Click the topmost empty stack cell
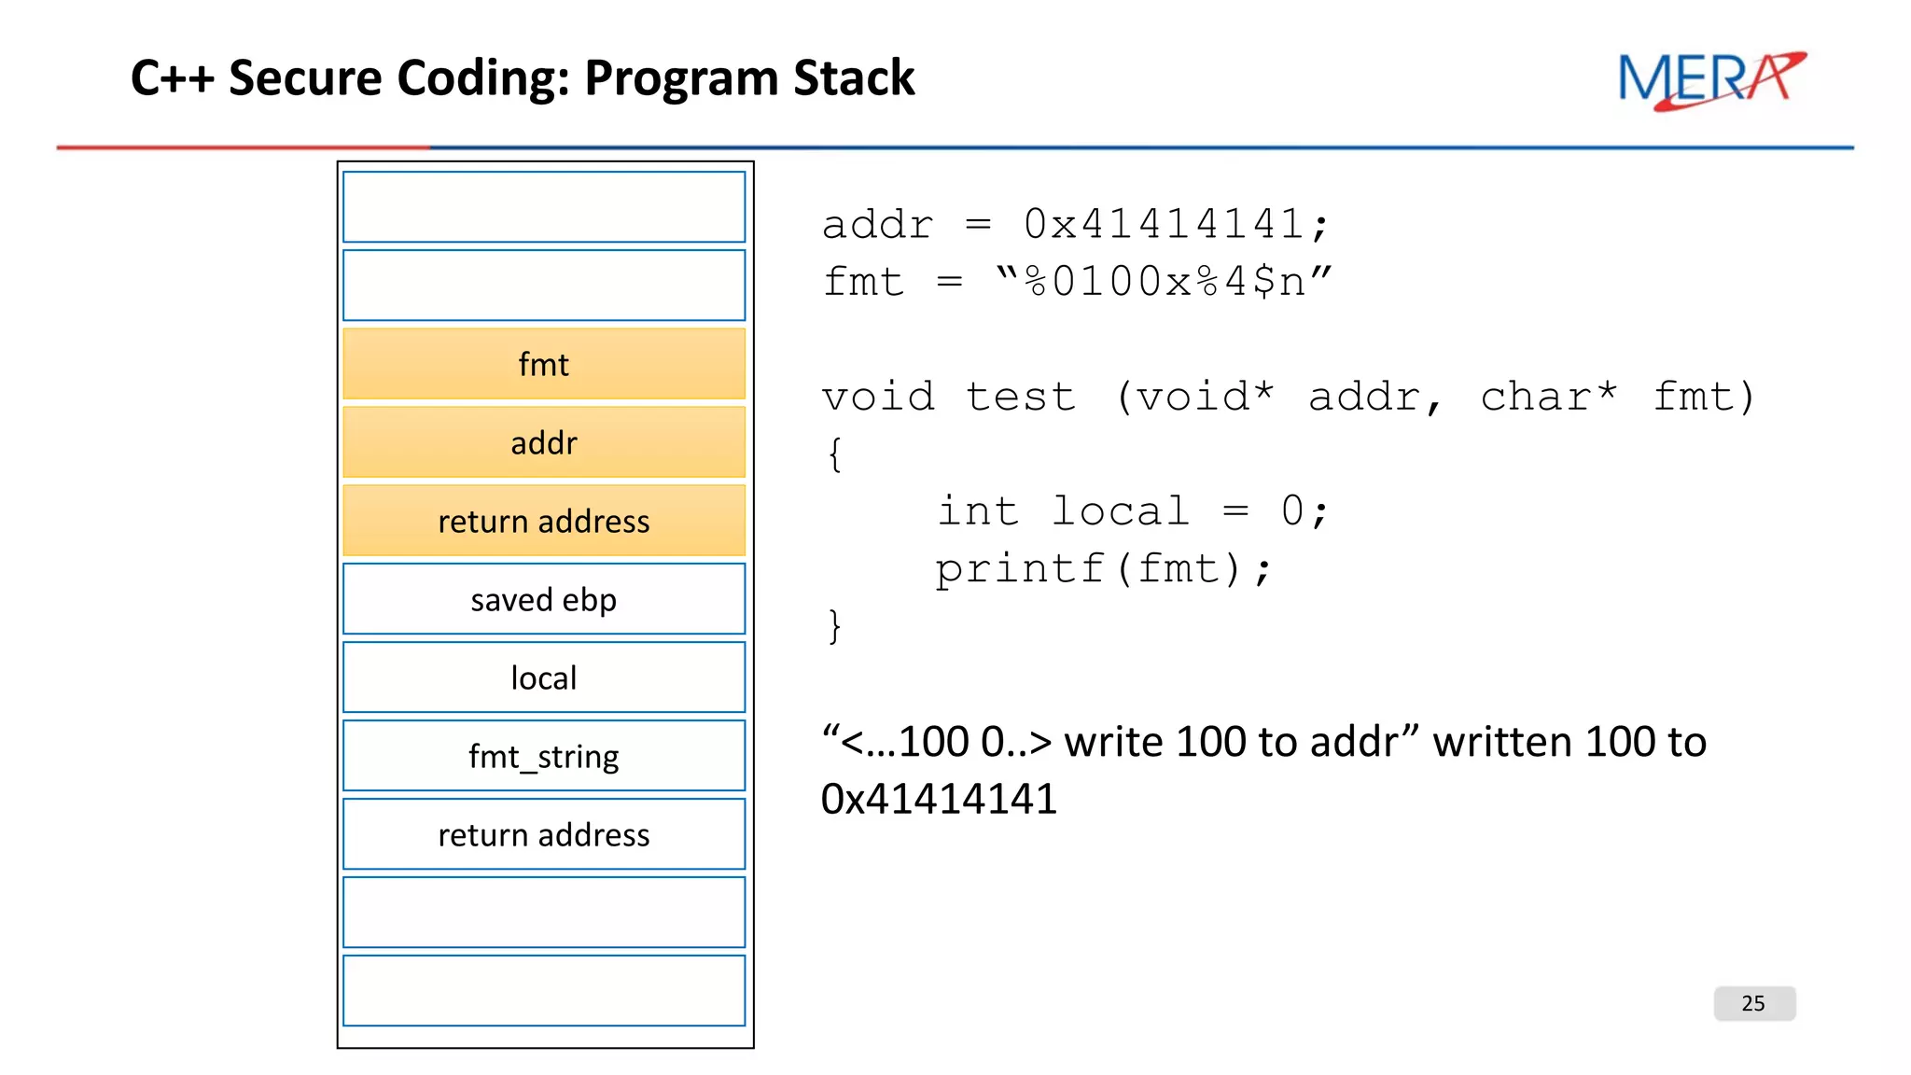This screenshot has height=1075, width=1911. (544, 207)
